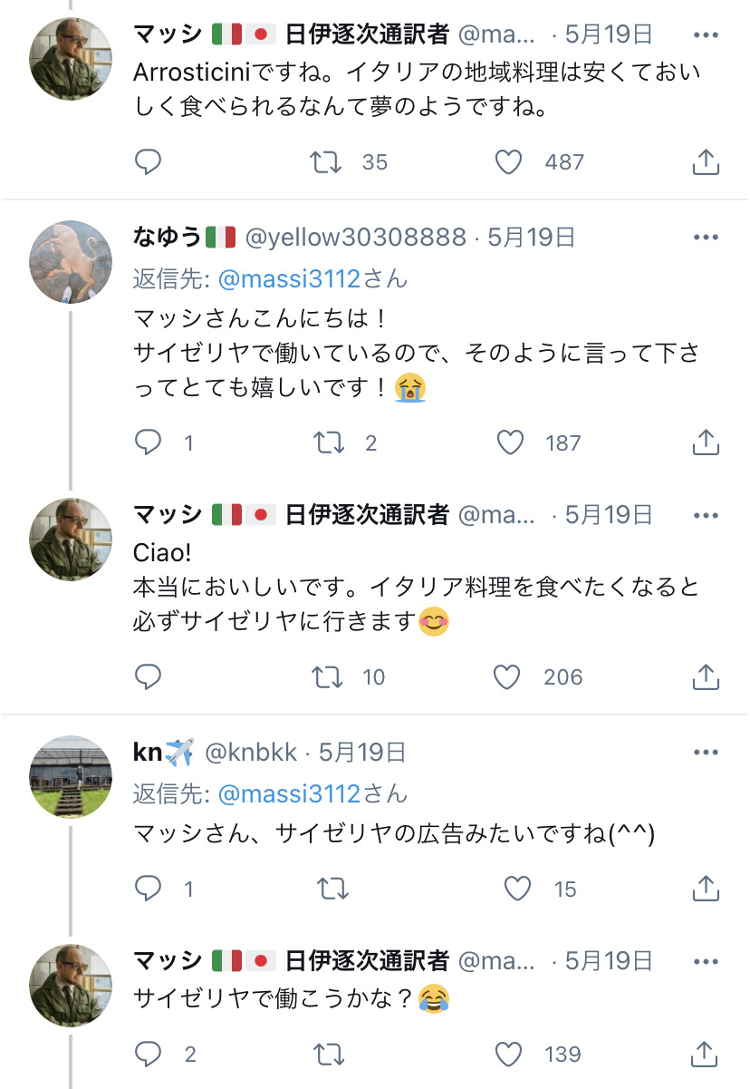Reply to the サイゼリヤで働こうかな tweet

click(148, 1055)
